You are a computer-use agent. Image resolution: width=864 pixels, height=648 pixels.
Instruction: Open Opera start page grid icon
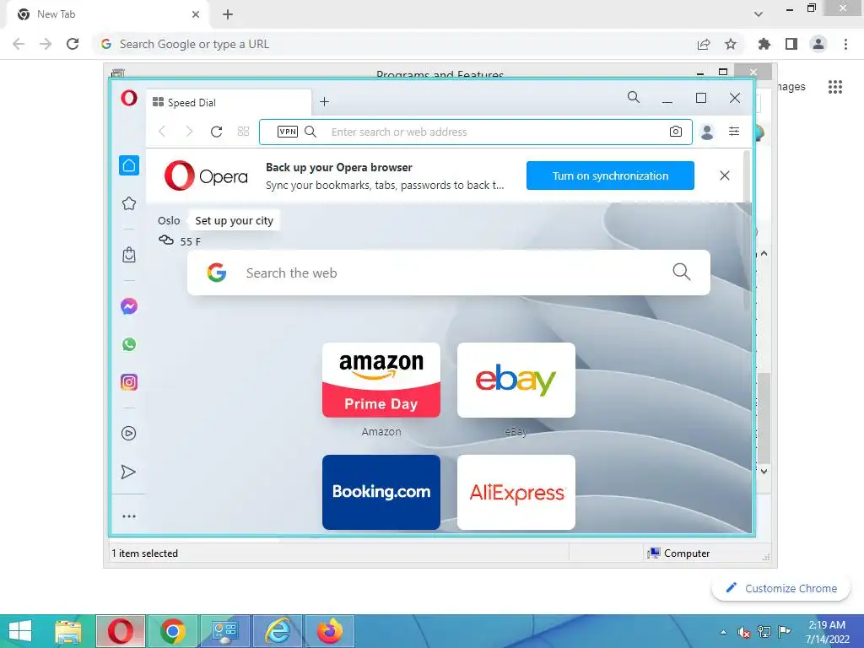(244, 131)
